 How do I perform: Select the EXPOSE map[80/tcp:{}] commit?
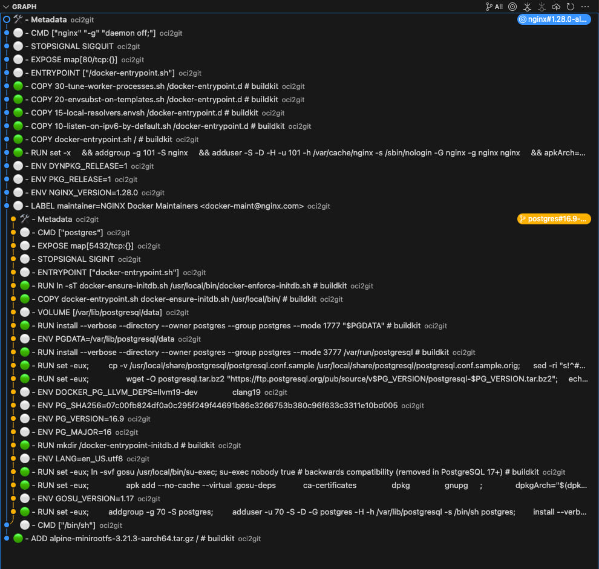coord(299,60)
